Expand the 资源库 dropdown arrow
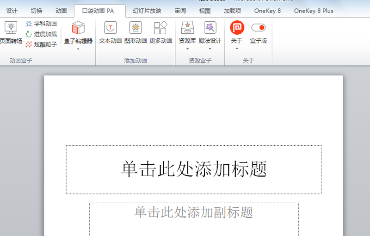370x236 pixels. 188,49
